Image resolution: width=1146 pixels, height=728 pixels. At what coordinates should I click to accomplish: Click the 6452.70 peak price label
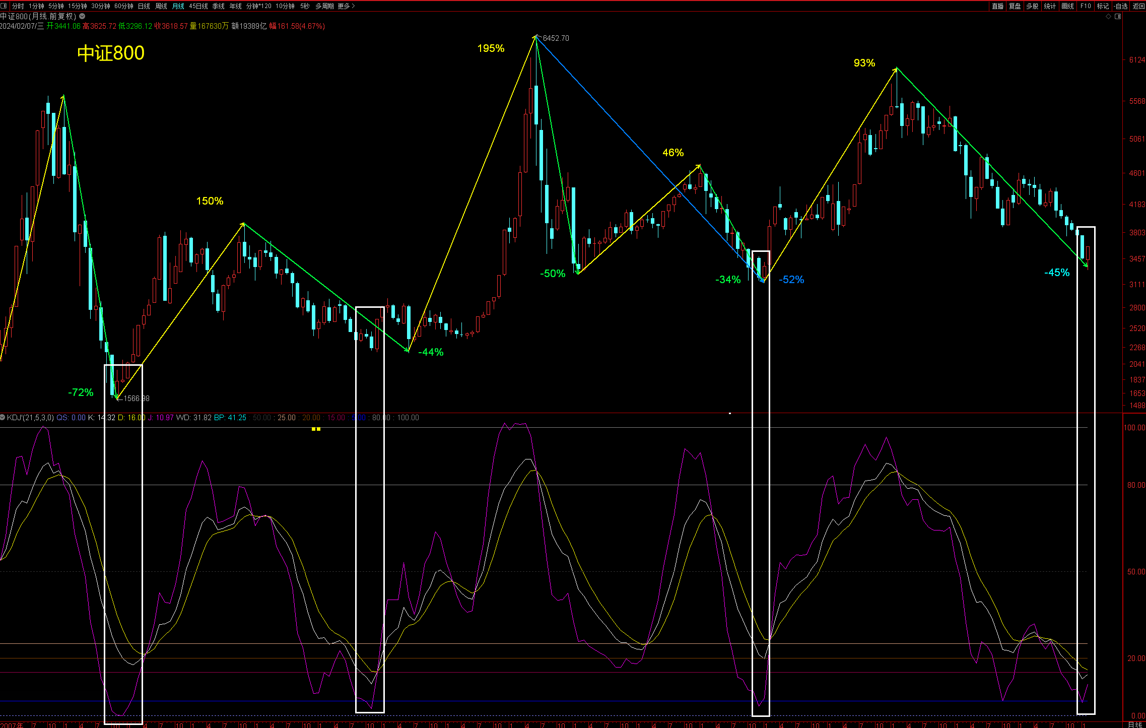click(x=556, y=38)
